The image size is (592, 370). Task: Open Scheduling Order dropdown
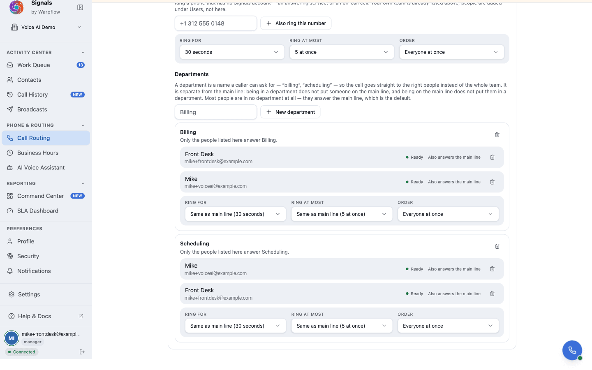448,326
